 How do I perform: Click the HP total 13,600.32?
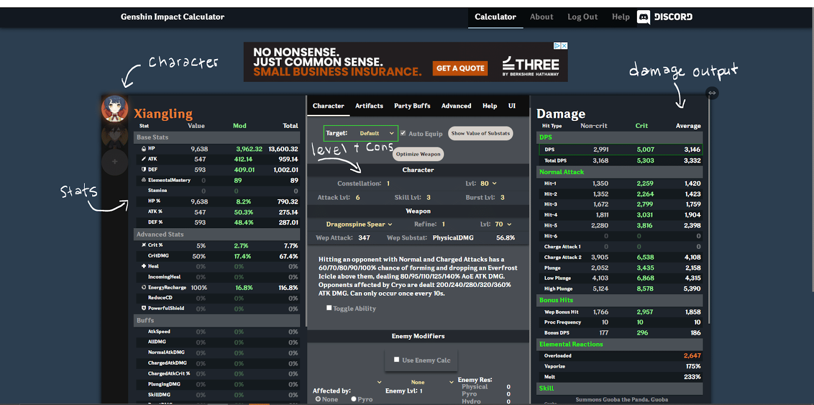[x=283, y=149]
